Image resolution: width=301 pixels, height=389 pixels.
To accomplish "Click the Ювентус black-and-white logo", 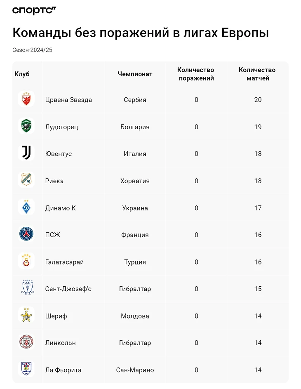I will (x=27, y=153).
